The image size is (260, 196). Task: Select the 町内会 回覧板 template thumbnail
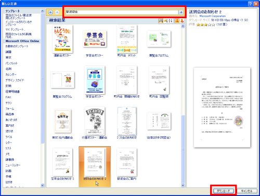coord(159,80)
